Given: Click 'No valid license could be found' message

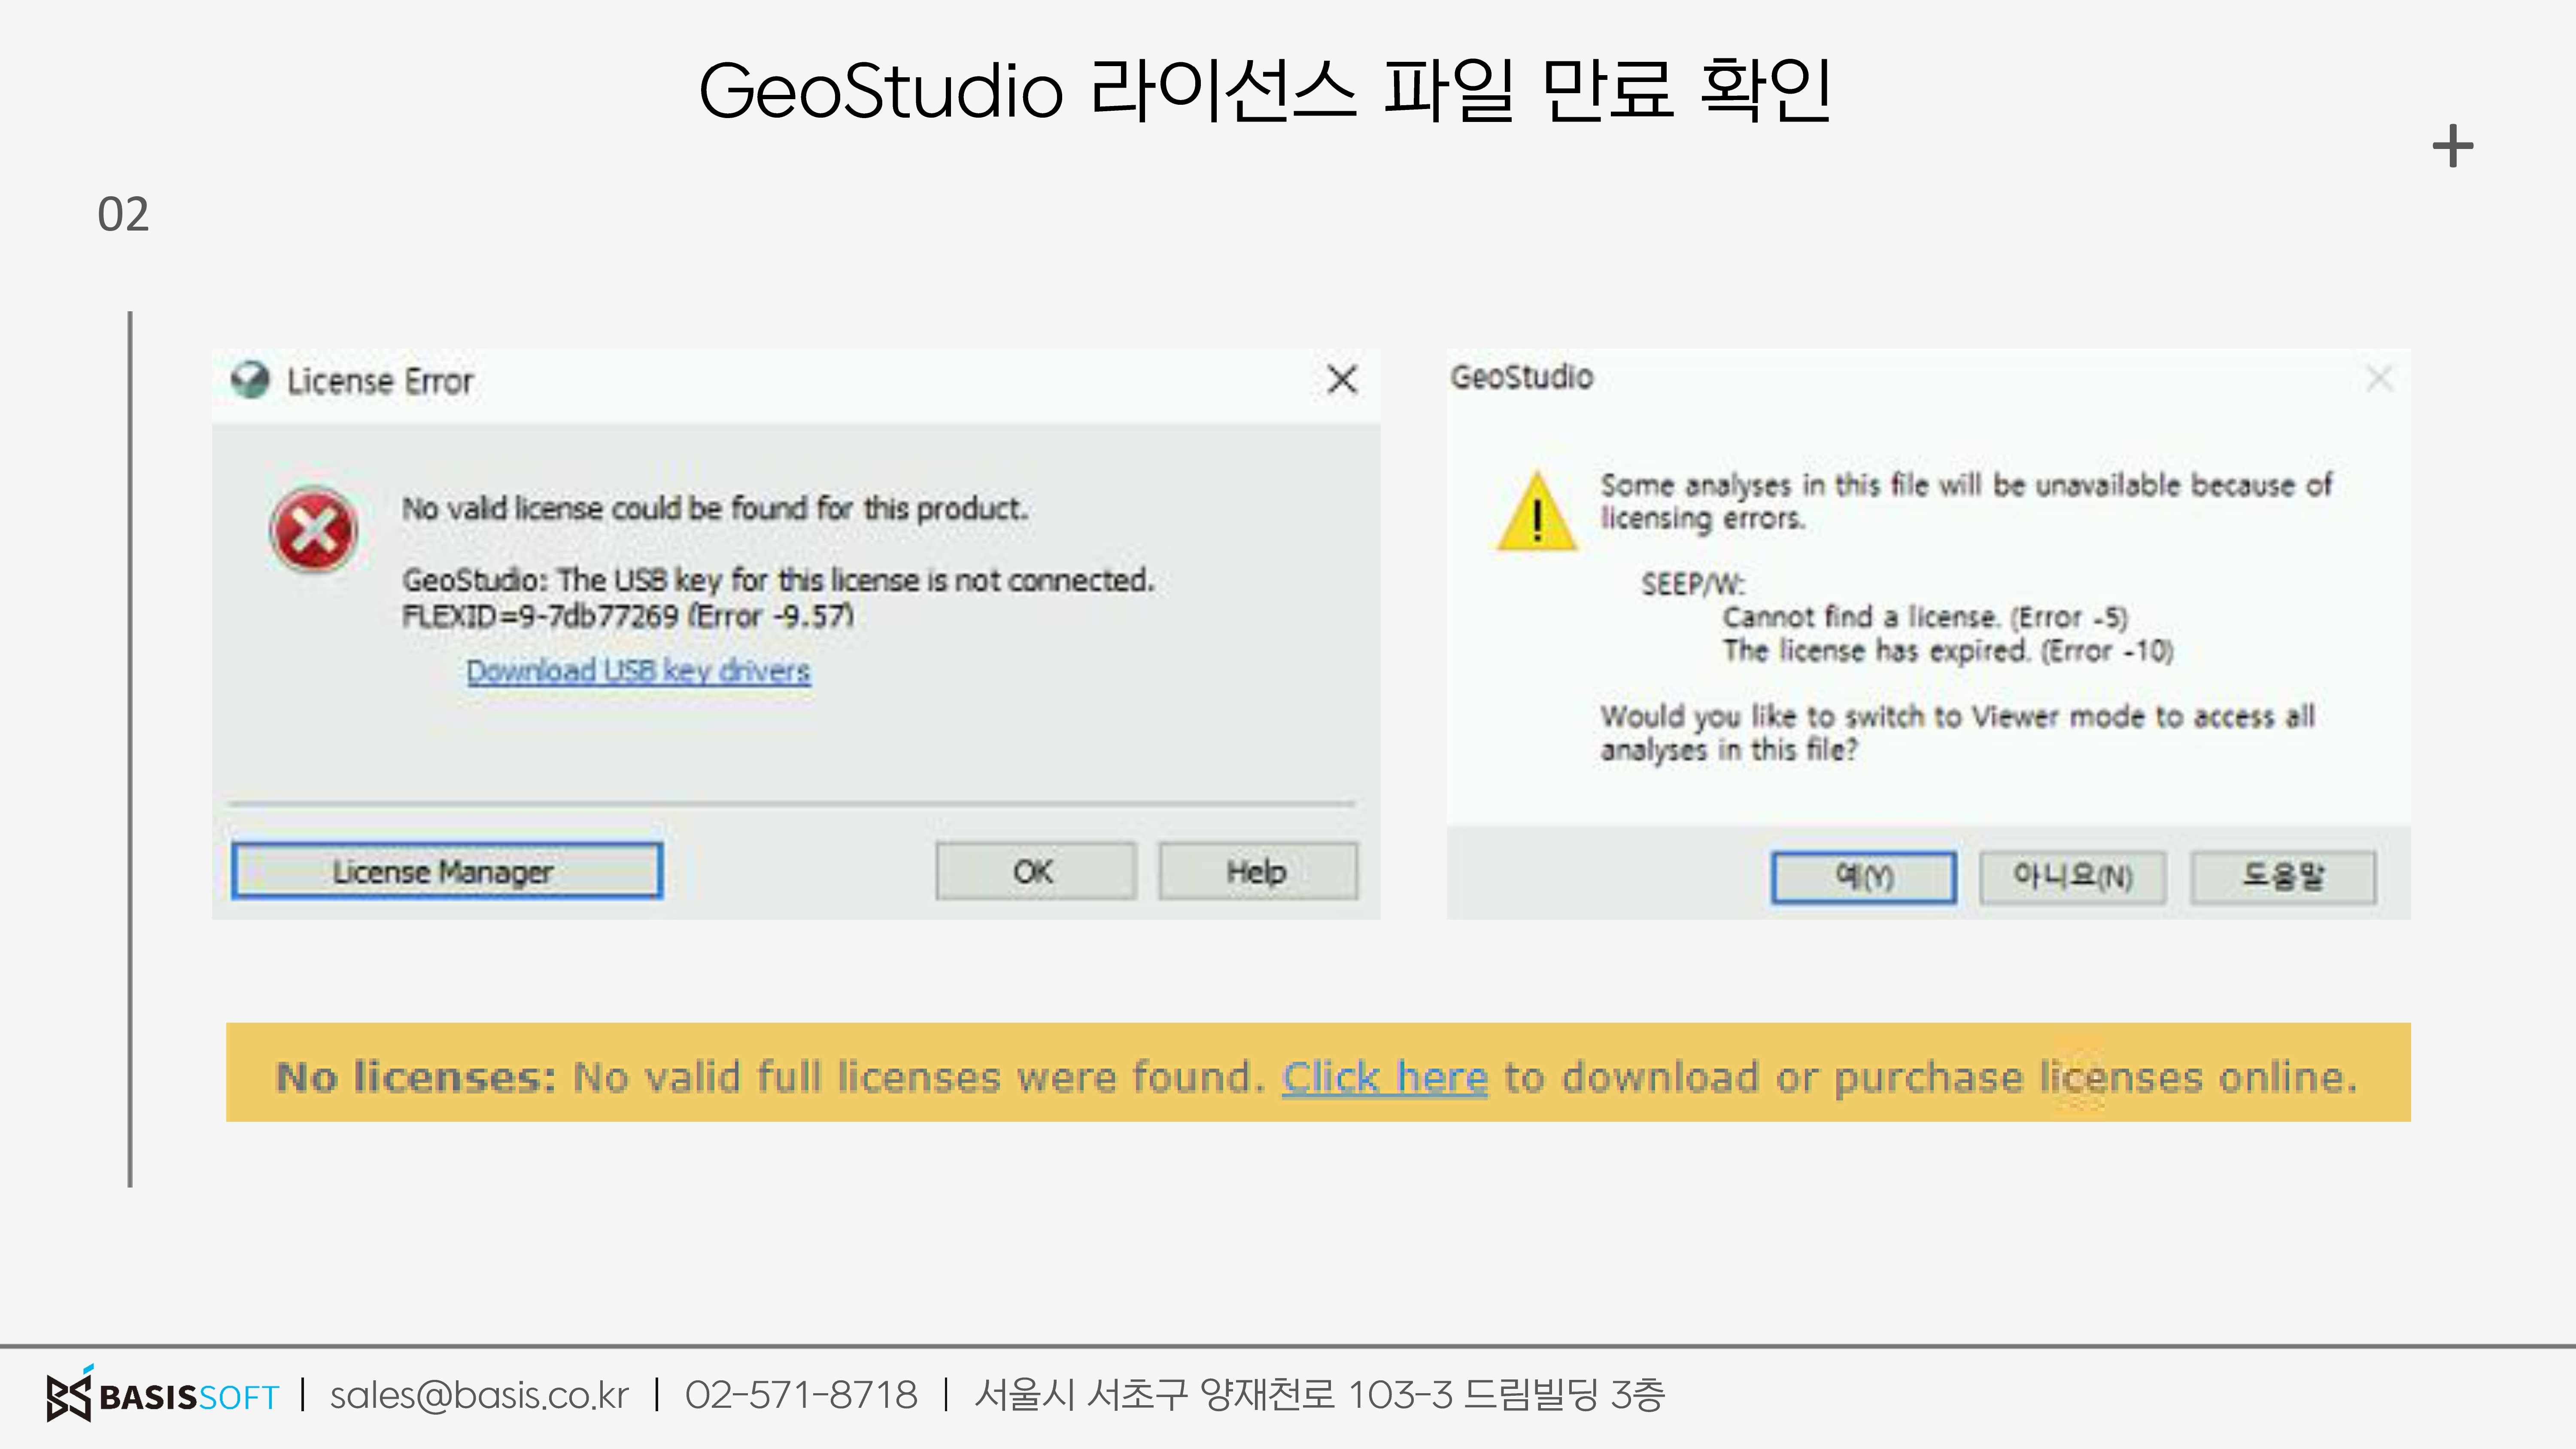Looking at the screenshot, I should click(715, 509).
